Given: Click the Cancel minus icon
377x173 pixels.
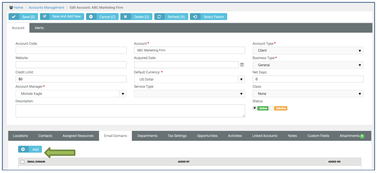Looking at the screenshot, I should 91,17.
